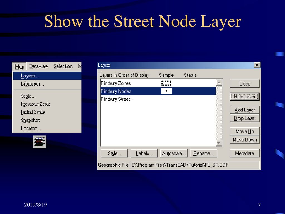Click the Move Down button

coord(245,140)
